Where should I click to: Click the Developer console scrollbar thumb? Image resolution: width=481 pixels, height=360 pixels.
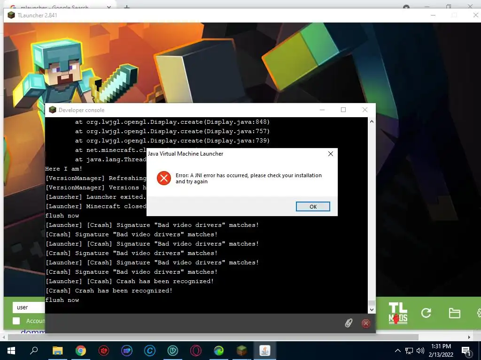[372, 303]
